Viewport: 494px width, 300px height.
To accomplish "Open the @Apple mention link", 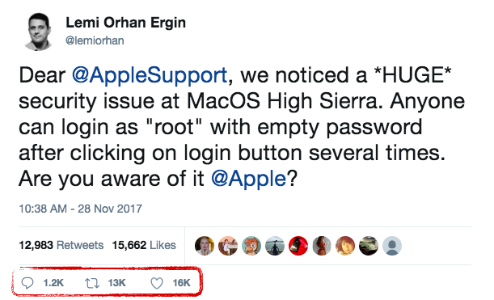I will click(248, 179).
